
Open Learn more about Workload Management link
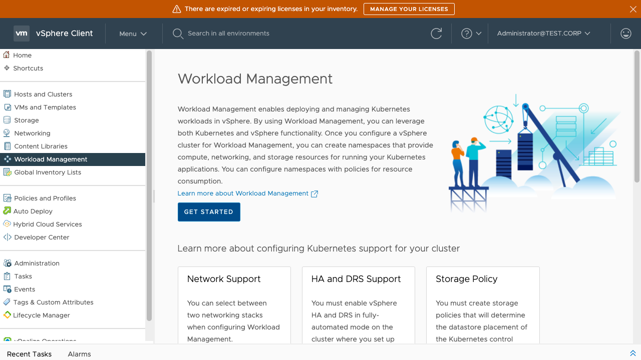coord(243,193)
